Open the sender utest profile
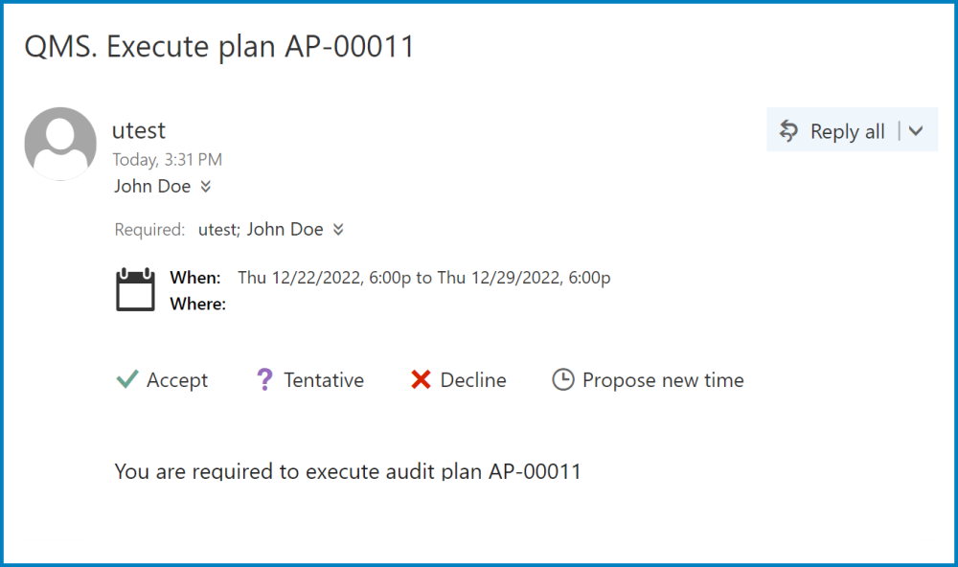Image resolution: width=958 pixels, height=567 pixels. tap(137, 130)
